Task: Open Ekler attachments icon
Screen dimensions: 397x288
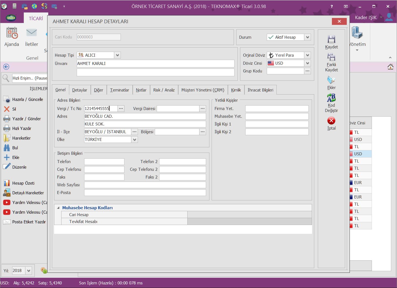Action: point(331,80)
